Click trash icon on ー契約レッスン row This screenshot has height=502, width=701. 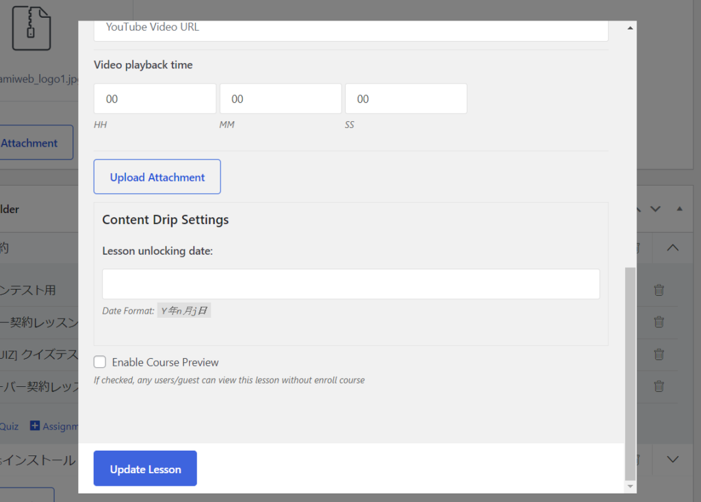pyautogui.click(x=659, y=322)
